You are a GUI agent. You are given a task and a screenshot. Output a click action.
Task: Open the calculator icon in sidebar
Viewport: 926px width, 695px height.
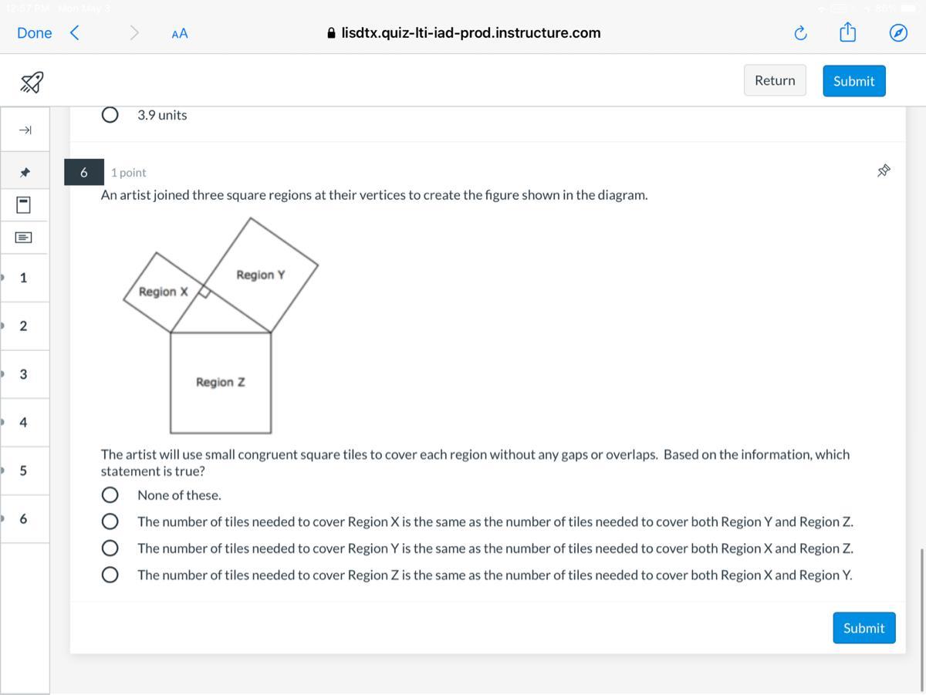24,204
